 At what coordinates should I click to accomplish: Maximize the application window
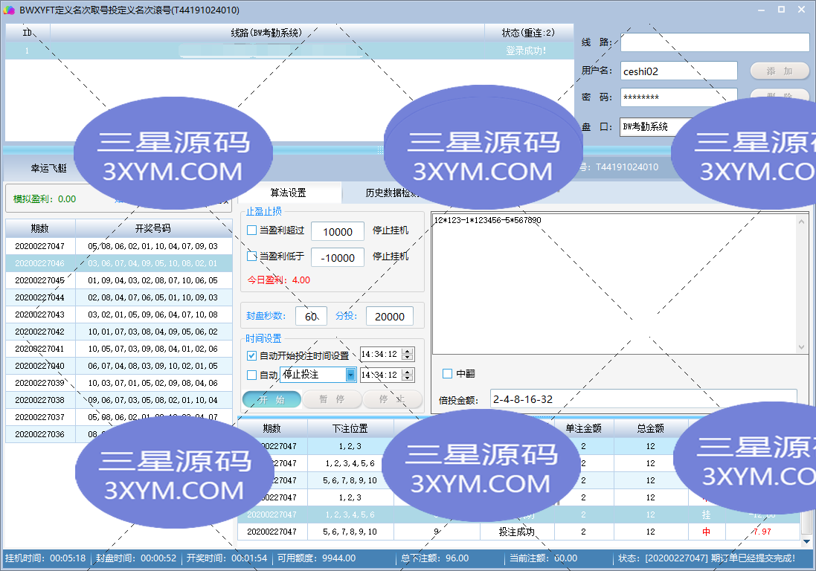[x=781, y=10]
